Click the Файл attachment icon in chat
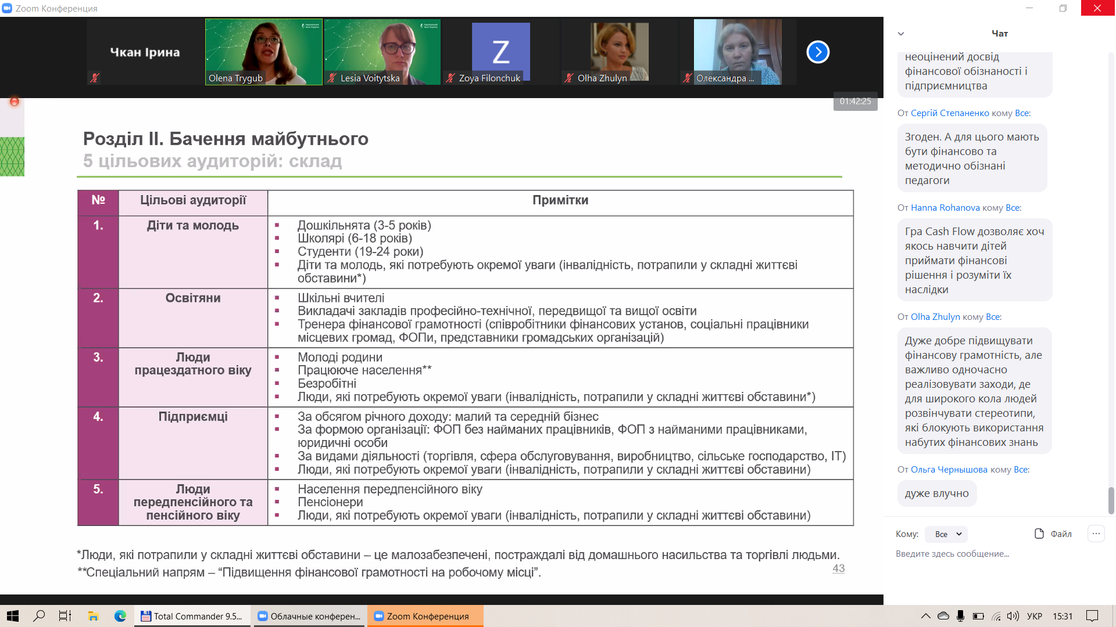 pos(1039,534)
